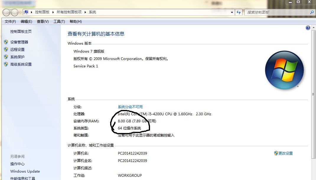Open 远程设置 in the sidebar
Image resolution: width=316 pixels, height=180 pixels.
(x=17, y=49)
